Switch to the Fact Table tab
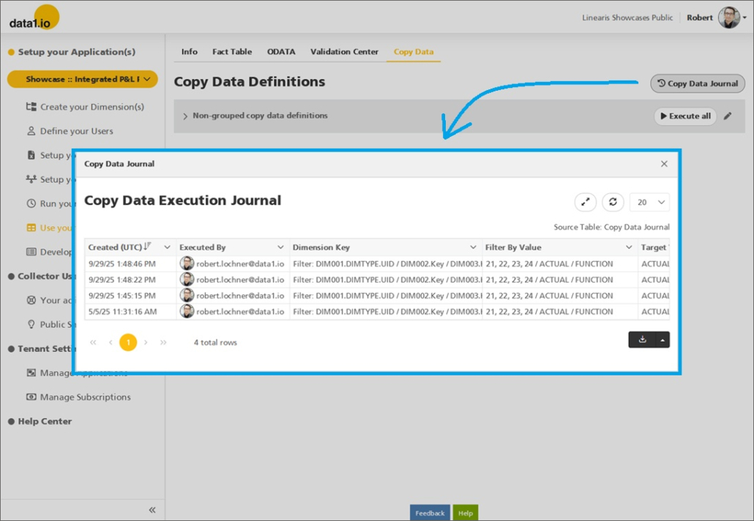The width and height of the screenshot is (754, 521). (x=232, y=52)
